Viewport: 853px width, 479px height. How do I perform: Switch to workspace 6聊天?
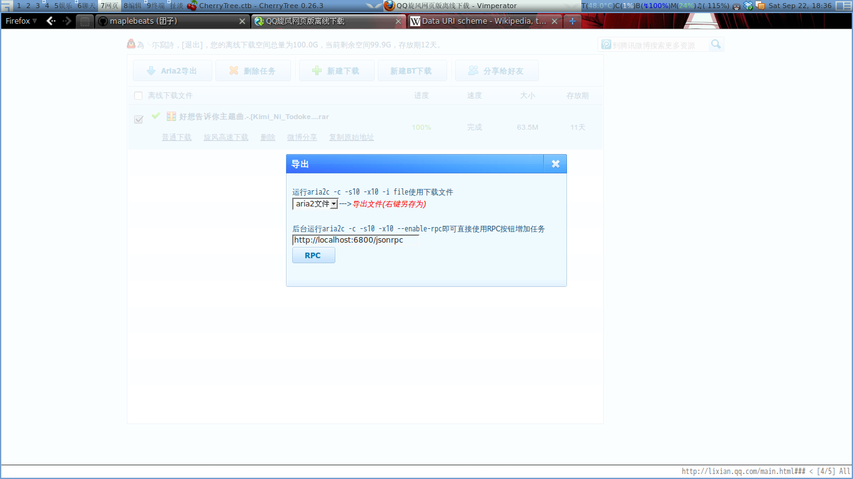[86, 6]
